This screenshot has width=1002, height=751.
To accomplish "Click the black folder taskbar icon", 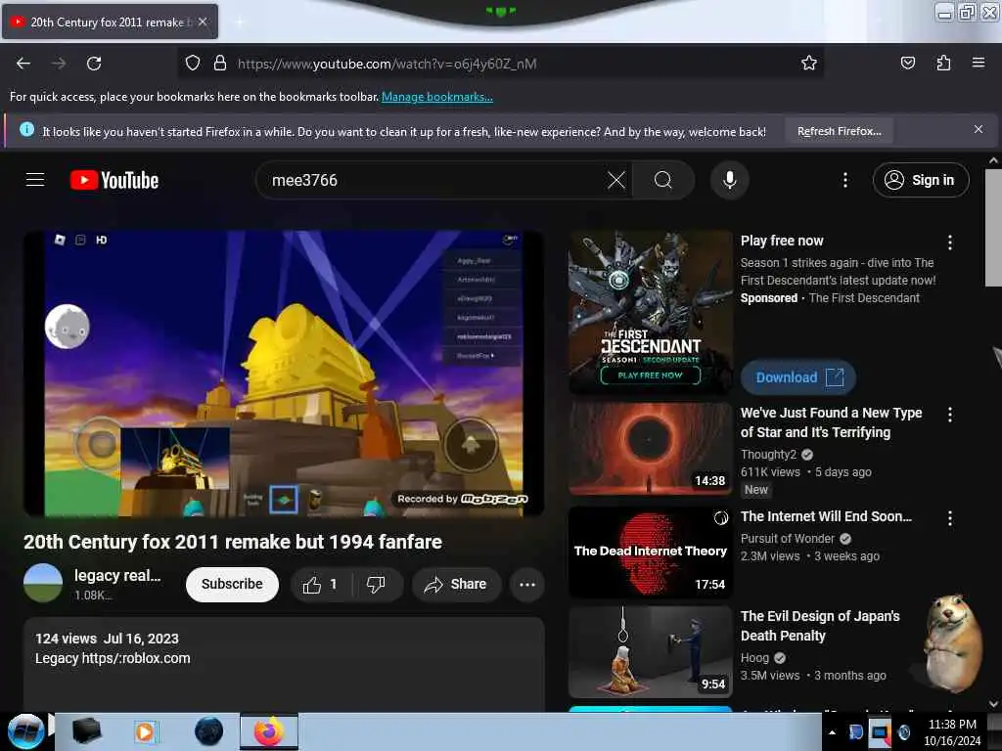I will (87, 731).
